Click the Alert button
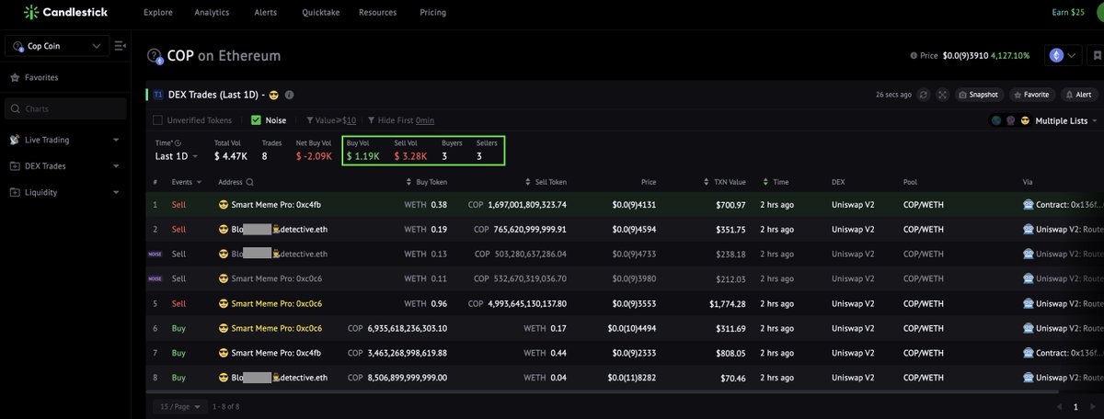The height and width of the screenshot is (419, 1104). point(1079,95)
